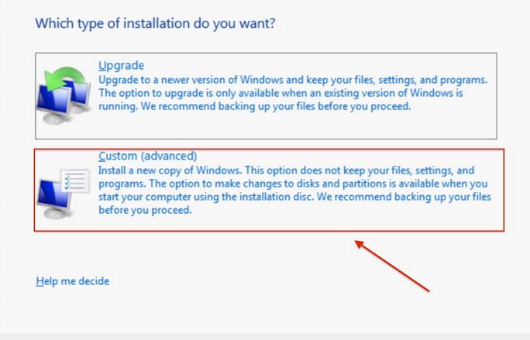
Task: Choose the Custom (advanced) option box
Action: click(x=269, y=191)
